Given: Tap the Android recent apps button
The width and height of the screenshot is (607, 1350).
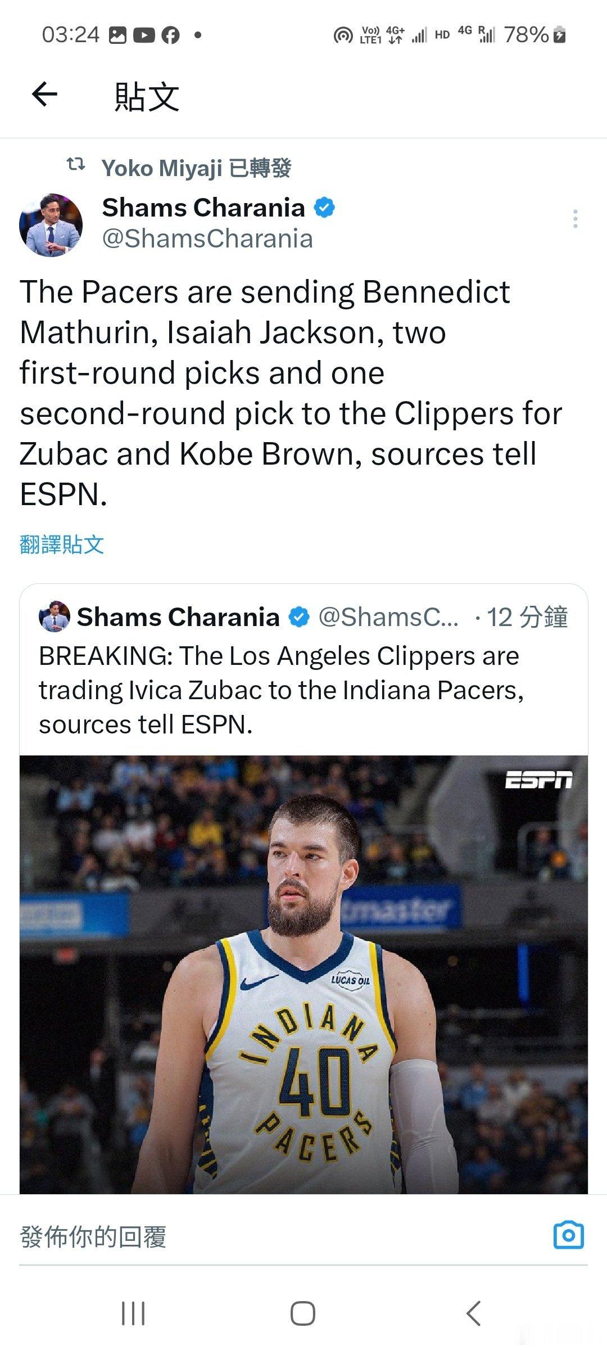Looking at the screenshot, I should click(x=134, y=1314).
